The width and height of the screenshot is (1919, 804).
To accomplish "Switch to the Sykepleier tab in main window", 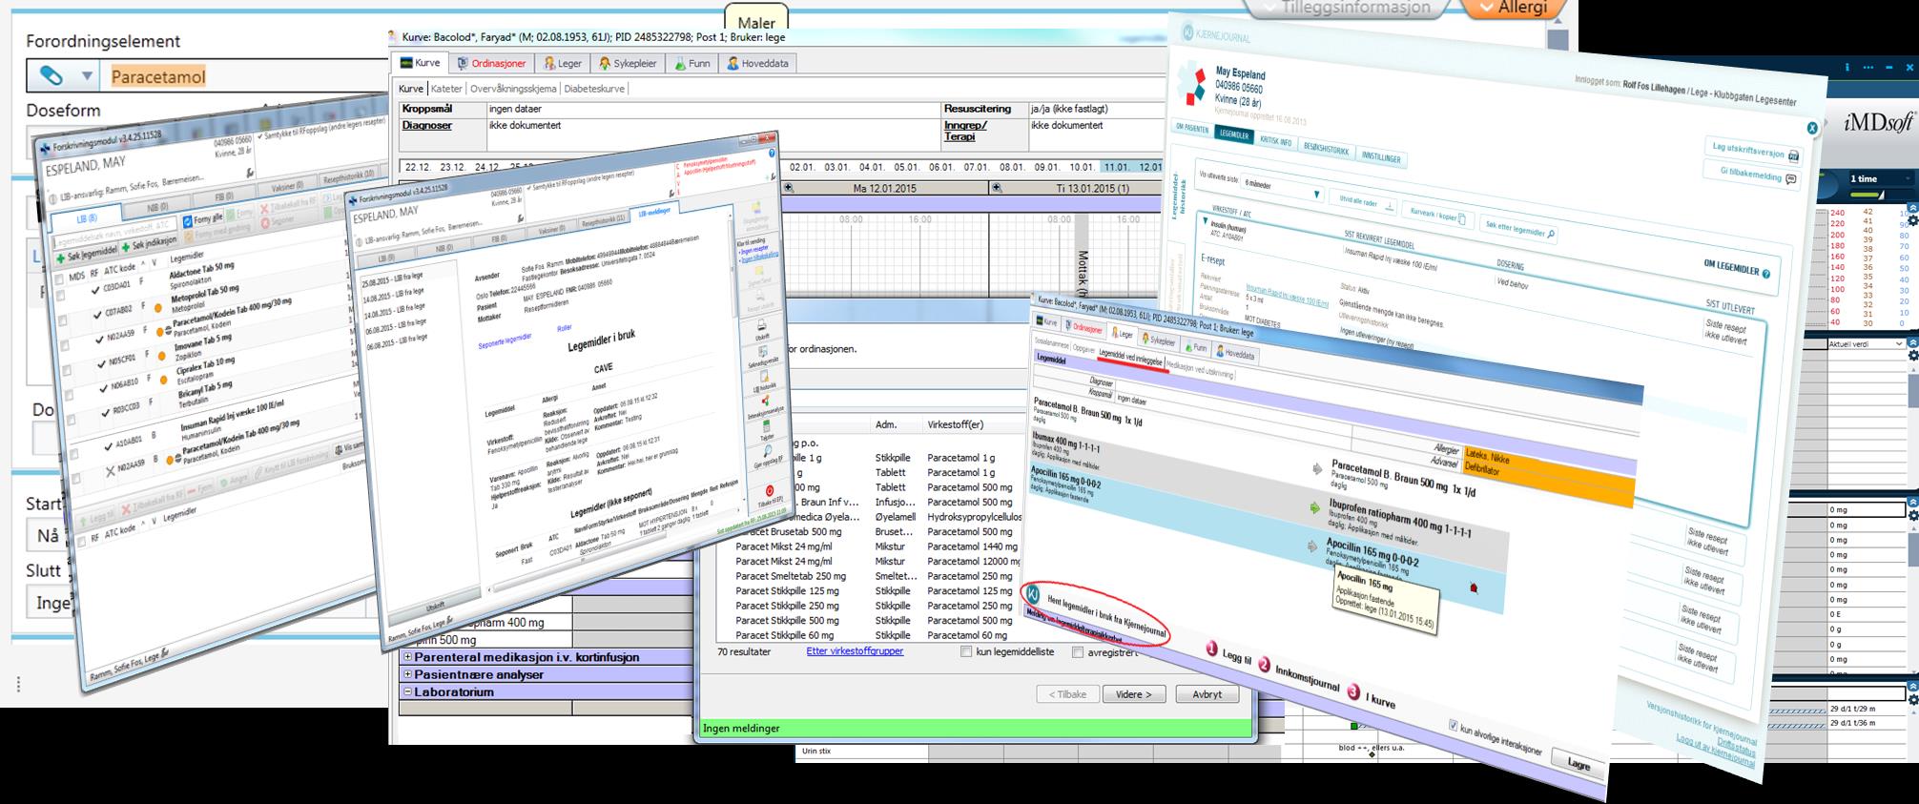I will 628,63.
